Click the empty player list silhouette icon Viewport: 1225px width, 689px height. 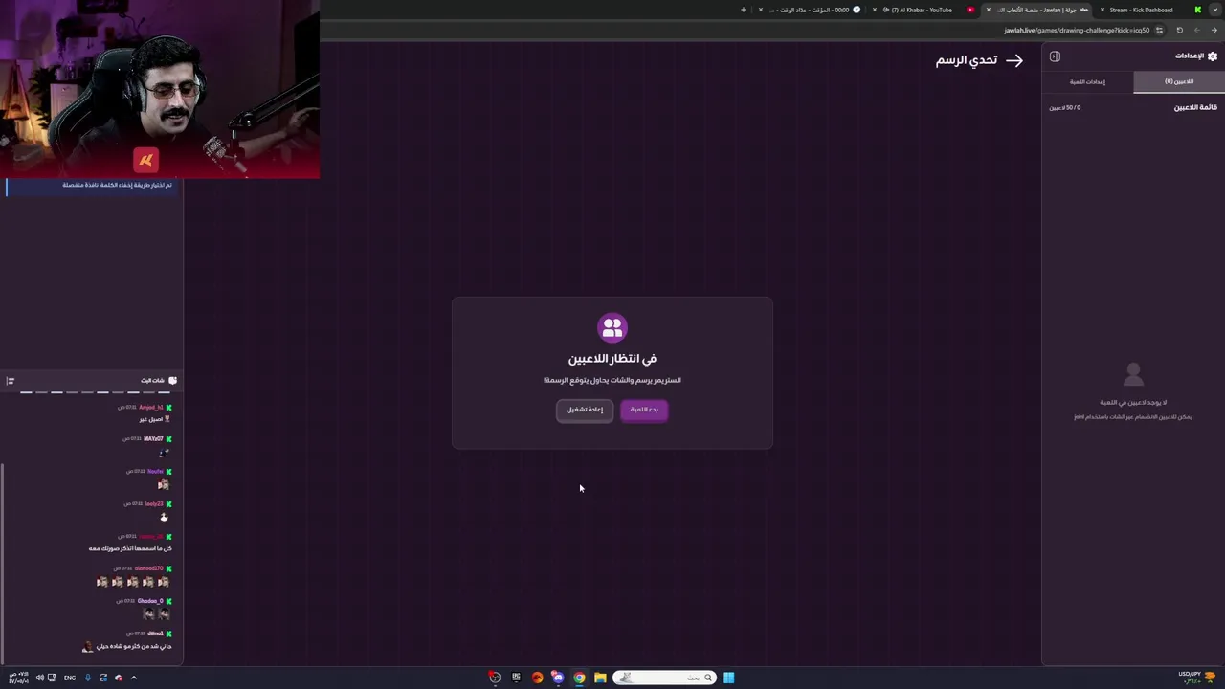1133,373
